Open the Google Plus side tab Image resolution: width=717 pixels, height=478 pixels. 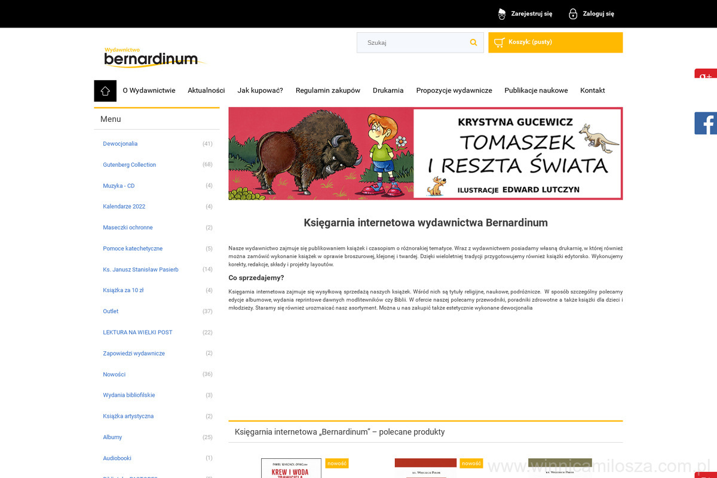coord(706,75)
